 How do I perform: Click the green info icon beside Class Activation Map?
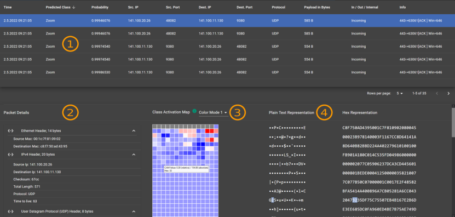[x=194, y=111]
